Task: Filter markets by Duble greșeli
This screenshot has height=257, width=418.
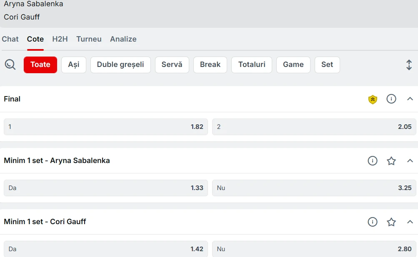Action: (120, 64)
